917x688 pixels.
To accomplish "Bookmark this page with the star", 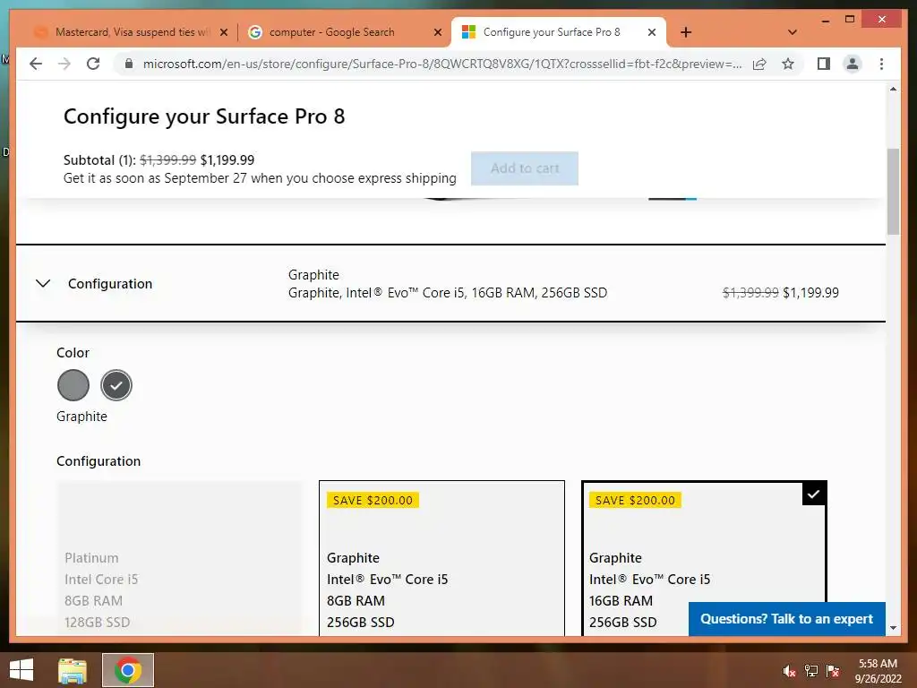I will point(788,64).
